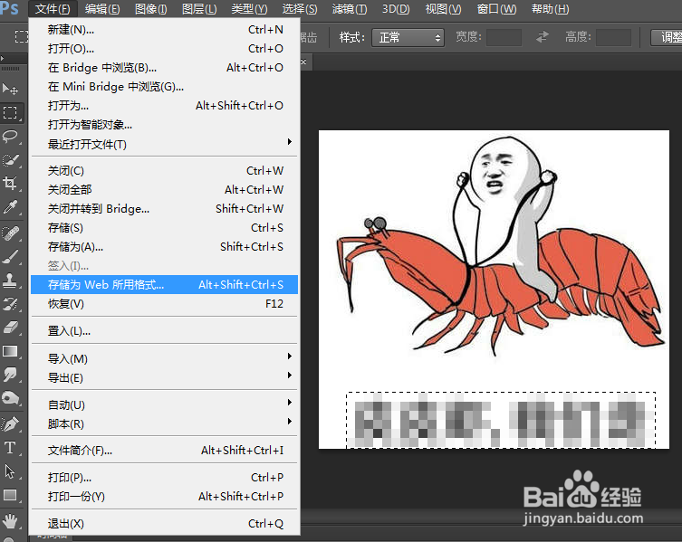Choose 文件简介(F) menu item
The width and height of the screenshot is (682, 542).
pos(165,451)
